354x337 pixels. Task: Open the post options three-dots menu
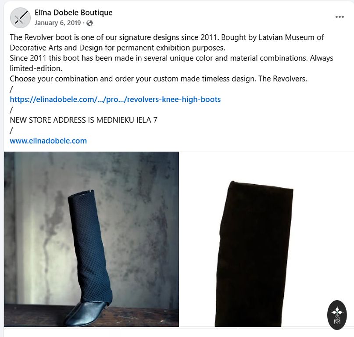[x=340, y=17]
